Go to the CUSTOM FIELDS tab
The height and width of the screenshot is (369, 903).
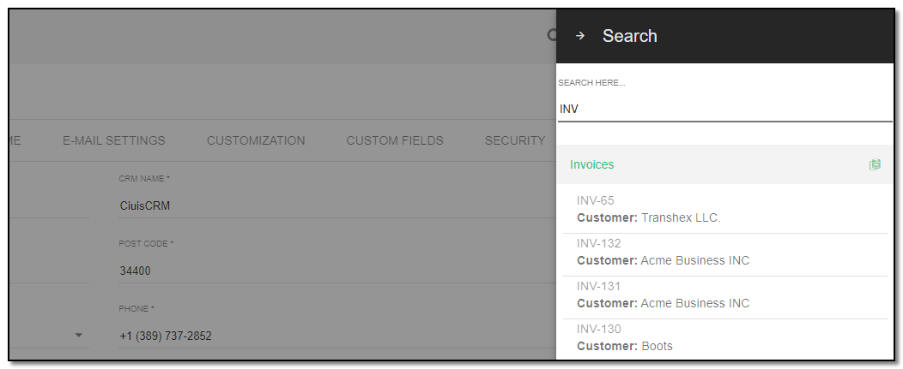(395, 140)
